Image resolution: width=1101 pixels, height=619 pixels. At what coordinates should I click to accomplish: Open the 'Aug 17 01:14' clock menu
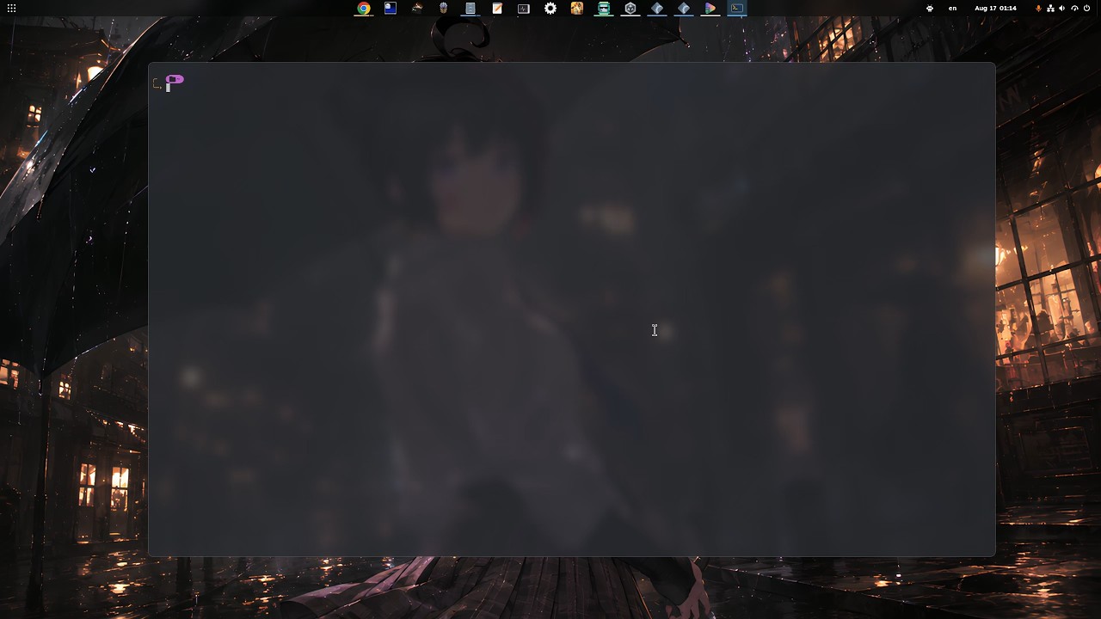tap(995, 9)
